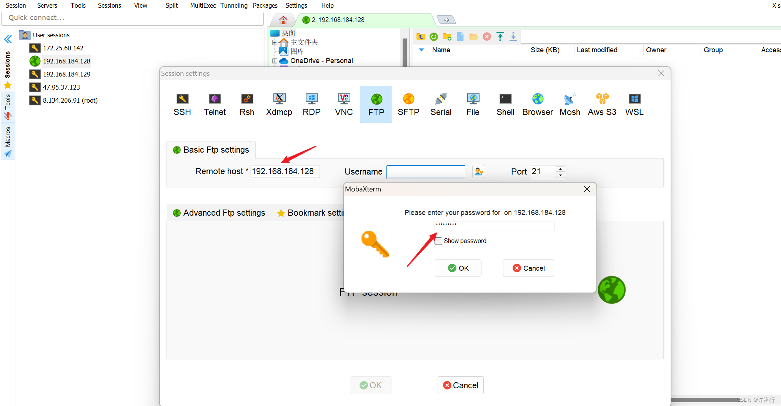781x406 pixels.
Task: Confirm password with OK in MobaXterm dialog
Action: point(458,268)
